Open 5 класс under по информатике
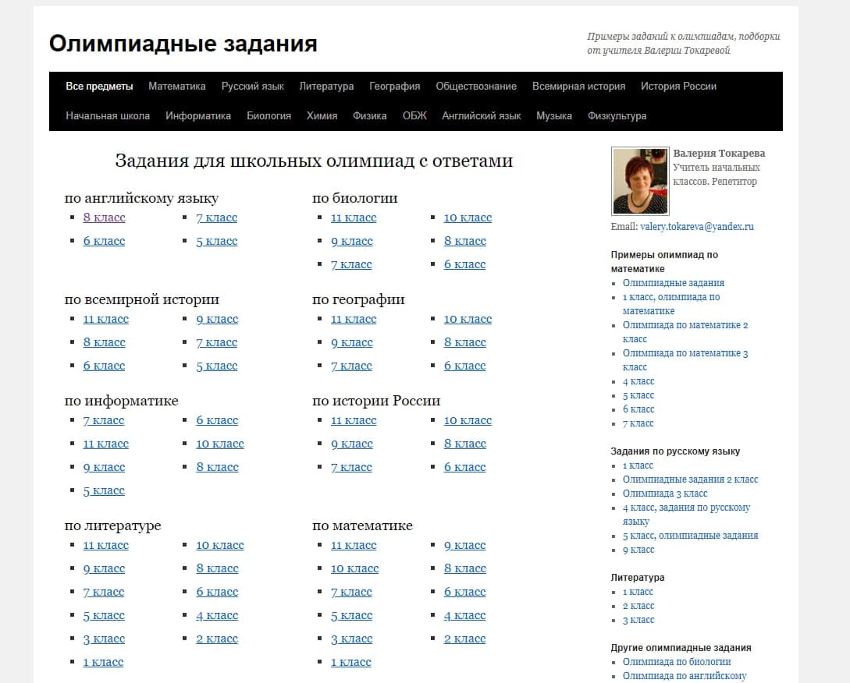Screen dimensions: 850x683 tap(104, 490)
